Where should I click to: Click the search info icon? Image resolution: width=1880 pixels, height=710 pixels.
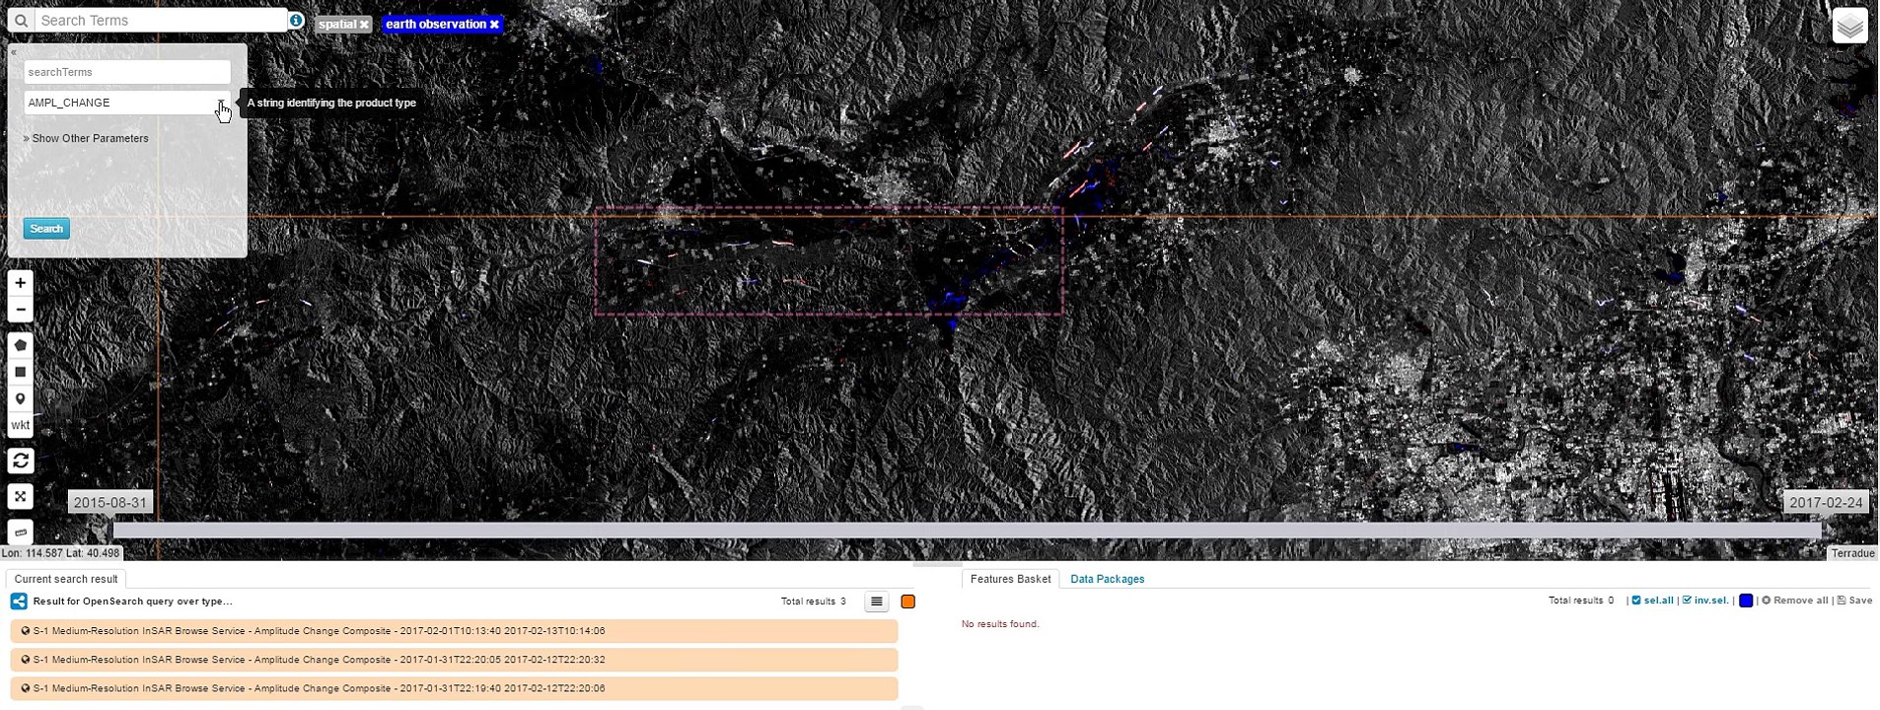pyautogui.click(x=296, y=21)
